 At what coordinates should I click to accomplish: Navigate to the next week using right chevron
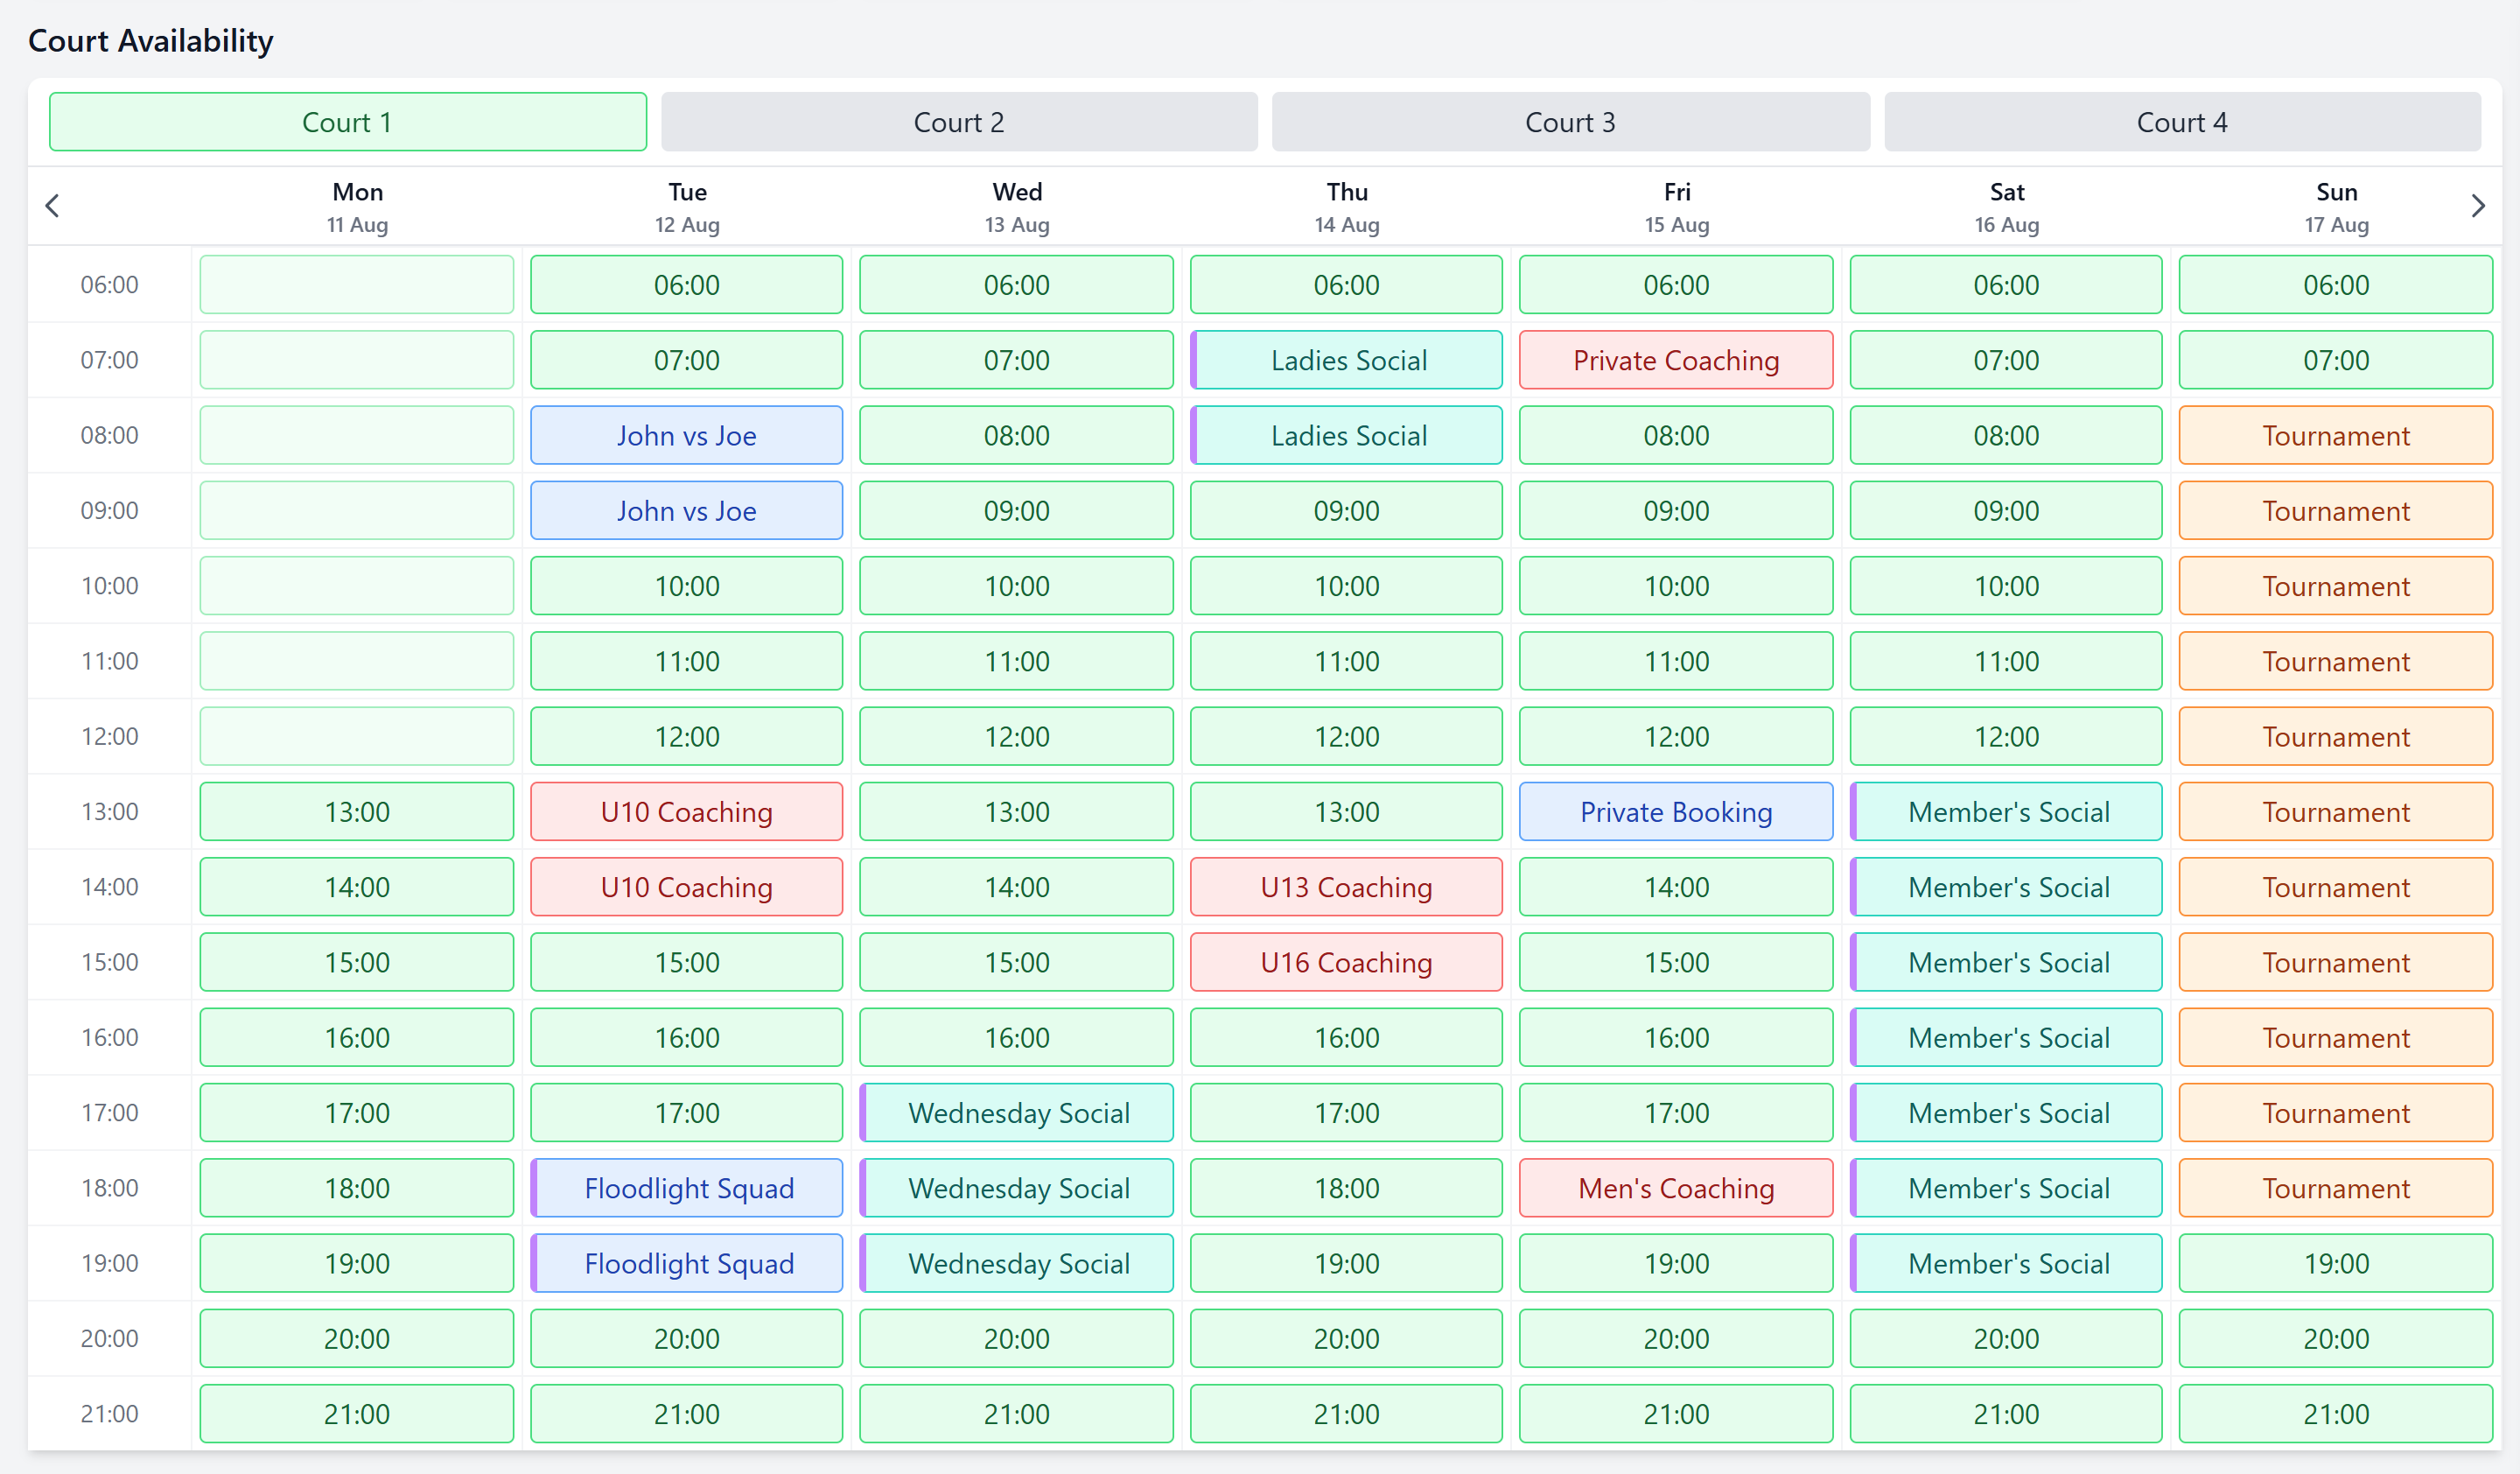2478,206
